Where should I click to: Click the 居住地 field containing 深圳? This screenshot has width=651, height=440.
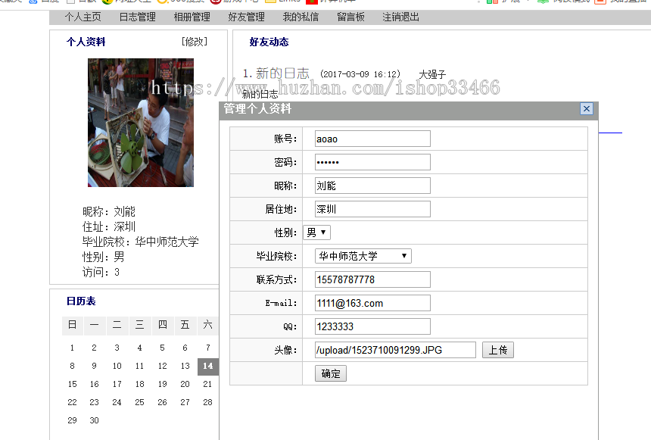tap(372, 209)
